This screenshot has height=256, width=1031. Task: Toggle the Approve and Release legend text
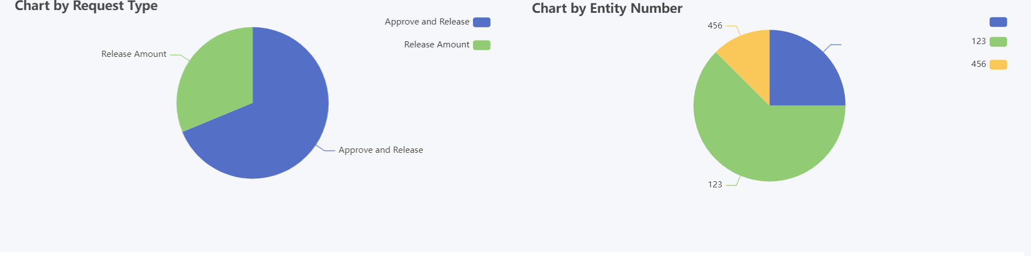tap(427, 22)
